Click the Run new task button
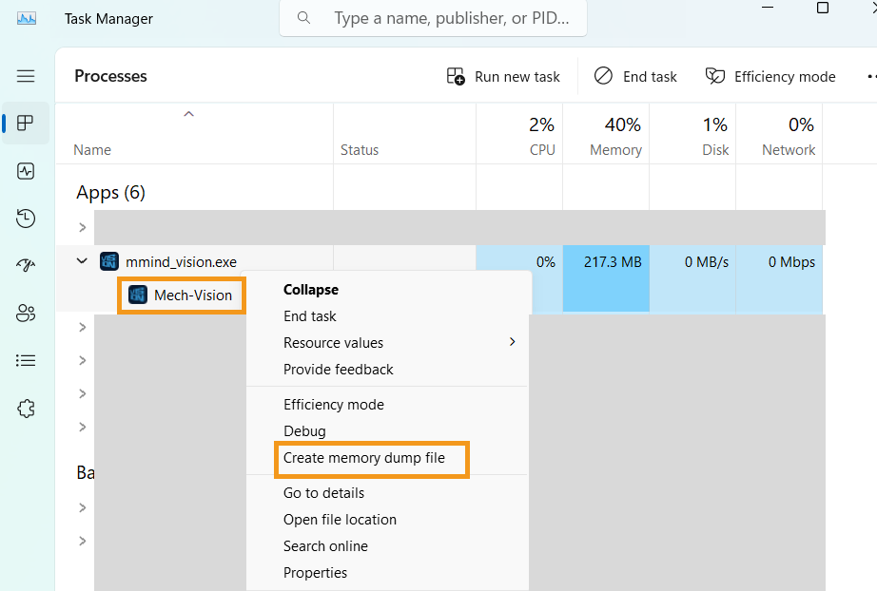877x591 pixels. (x=504, y=77)
